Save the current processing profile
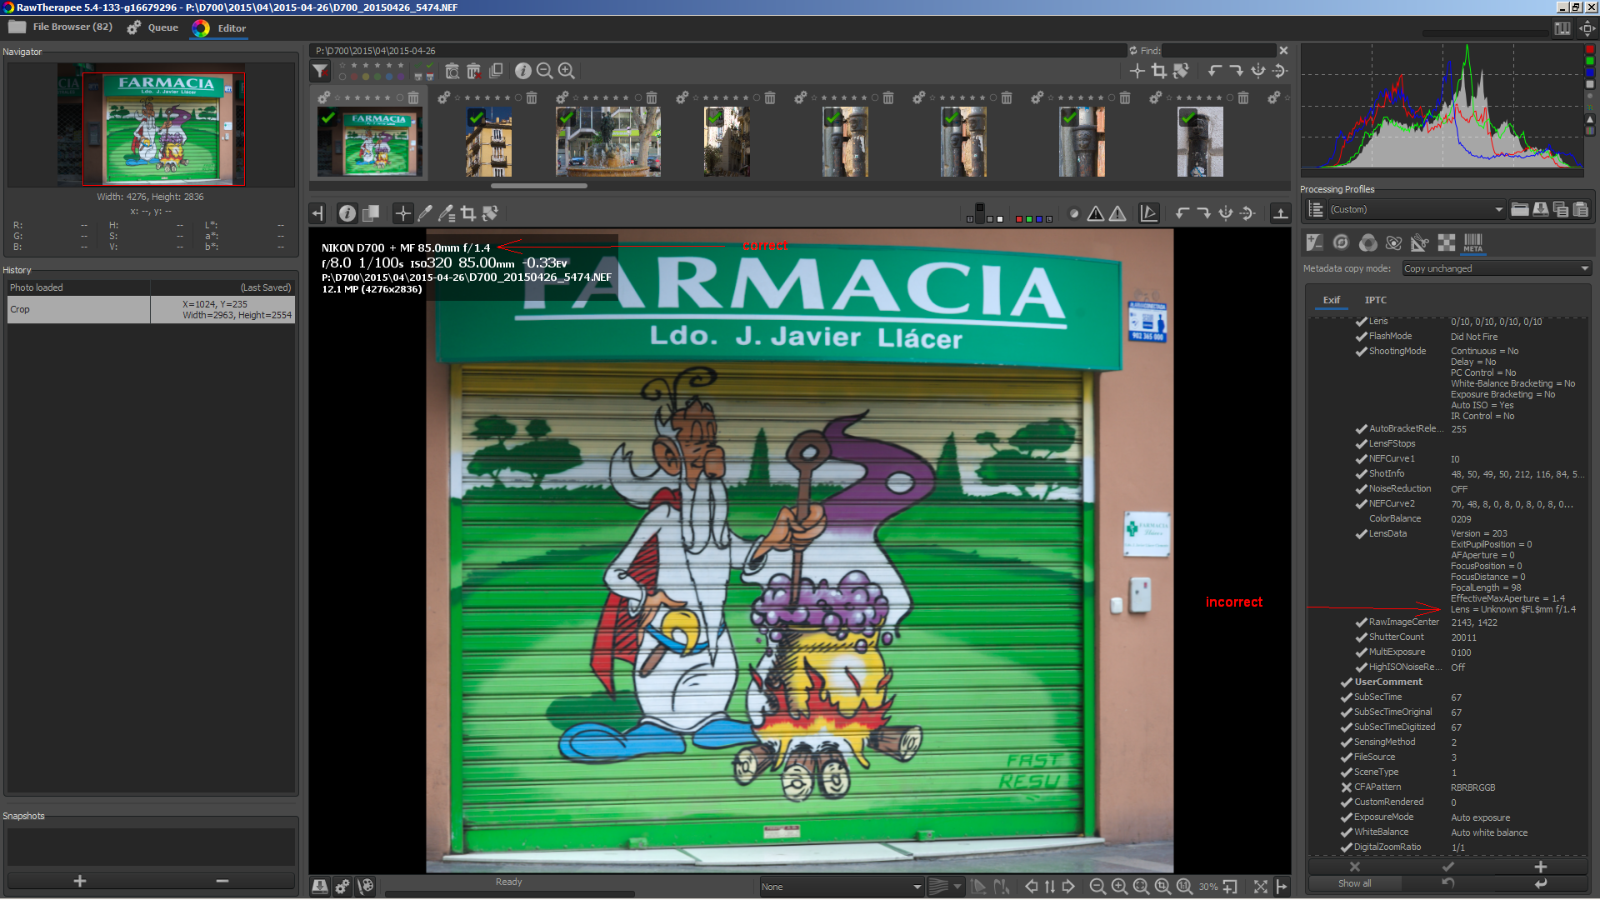Screen dimensions: 1600x900 (x=1540, y=209)
